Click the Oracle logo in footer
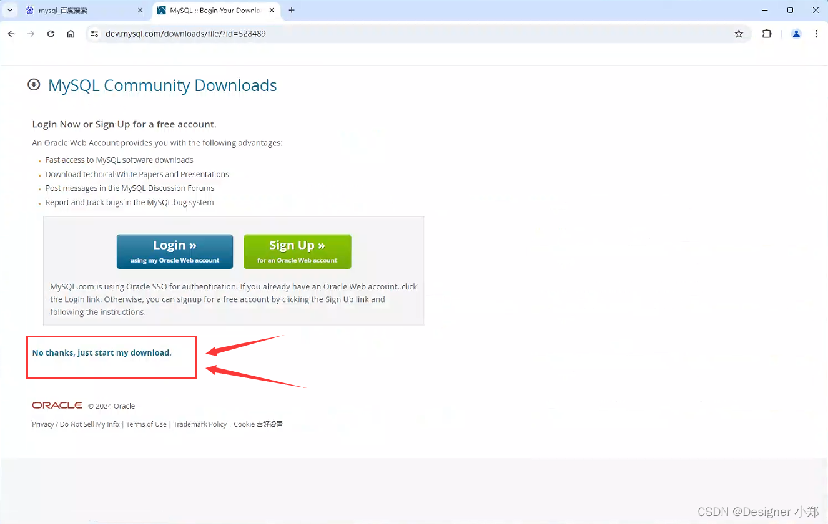This screenshot has height=524, width=828. pos(57,405)
